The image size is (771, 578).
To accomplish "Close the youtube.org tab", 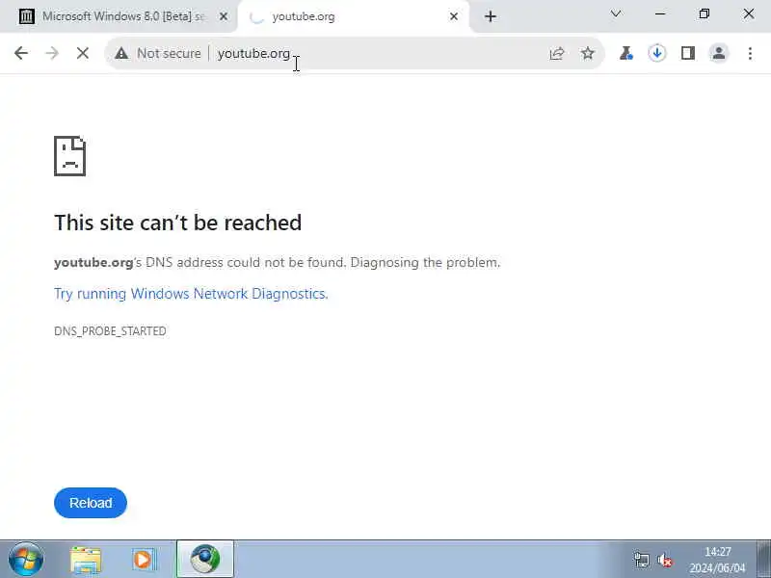I will click(x=454, y=16).
